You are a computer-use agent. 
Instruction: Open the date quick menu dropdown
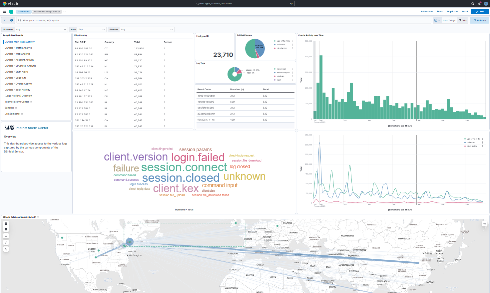(x=437, y=20)
